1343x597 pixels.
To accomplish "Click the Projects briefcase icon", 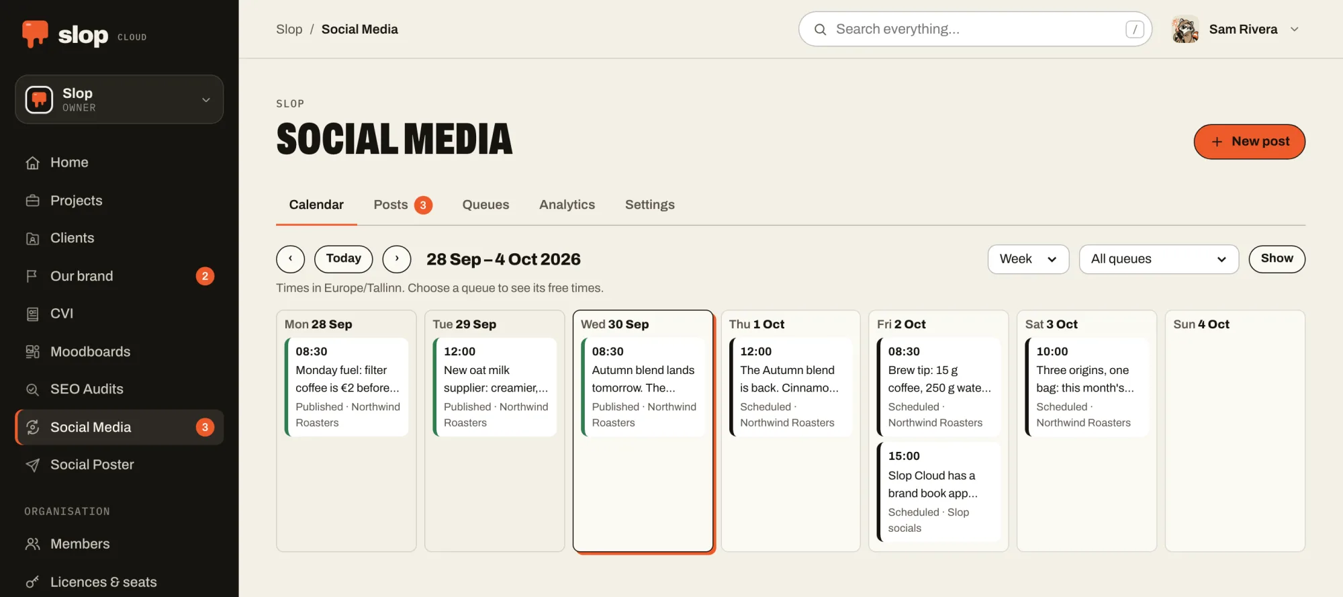I will (32, 201).
